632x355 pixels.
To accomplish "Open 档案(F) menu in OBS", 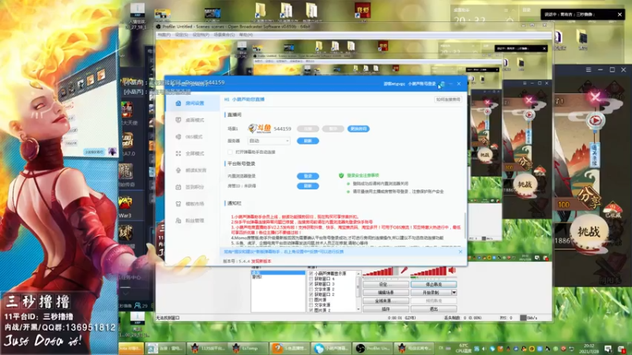I will (164, 35).
